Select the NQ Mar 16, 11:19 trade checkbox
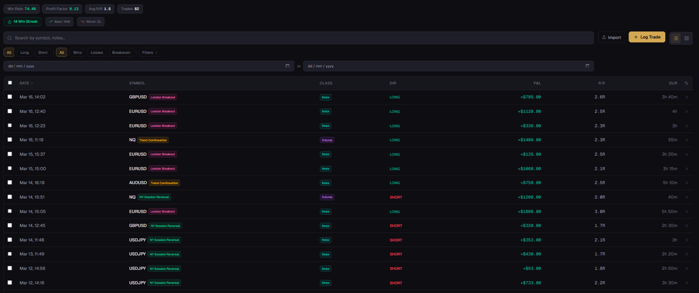The image size is (699, 293). coord(10,140)
